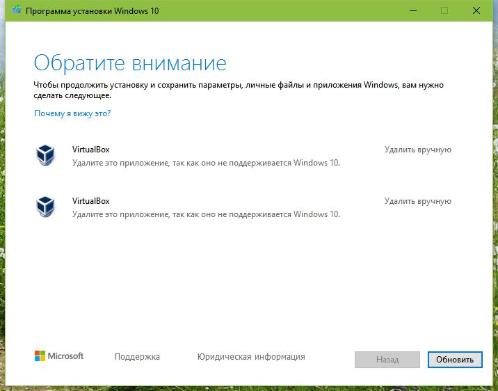Click the Обновить button
Viewport: 498px width, 391px height.
tap(455, 360)
